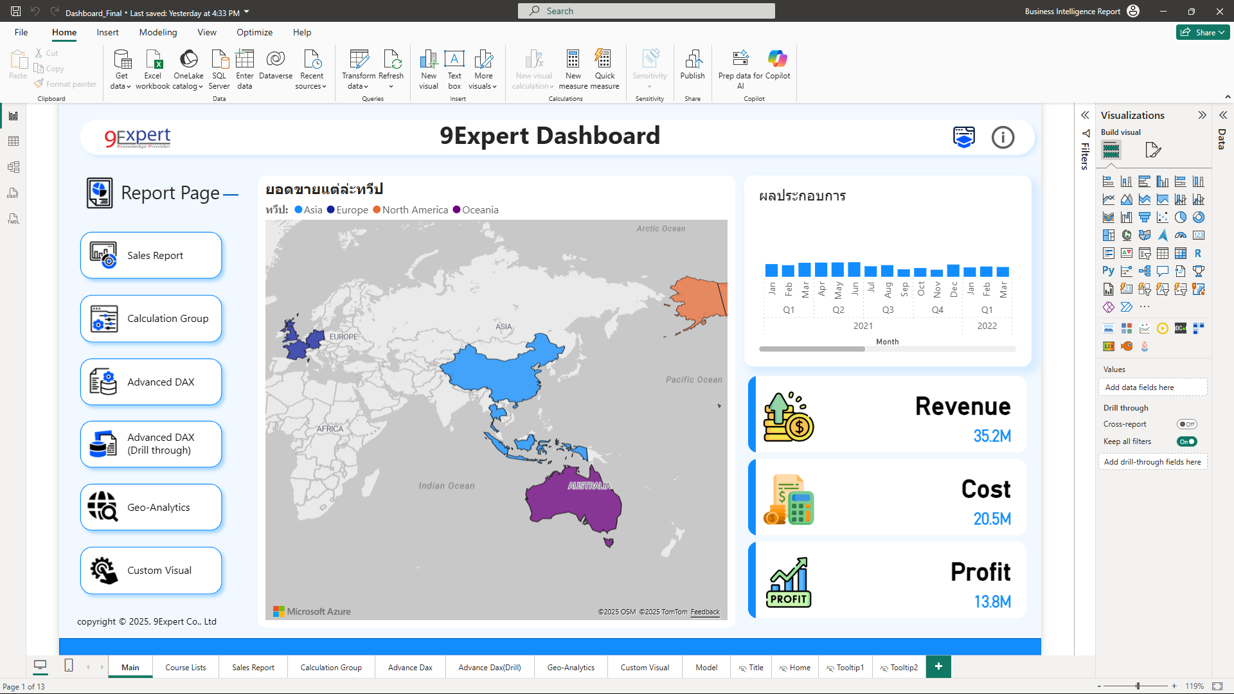
Task: Select the Python visual icon
Action: point(1109,271)
